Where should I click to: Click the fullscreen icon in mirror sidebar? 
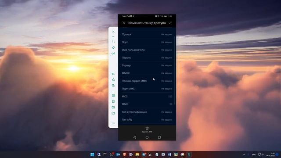[x=113, y=42]
